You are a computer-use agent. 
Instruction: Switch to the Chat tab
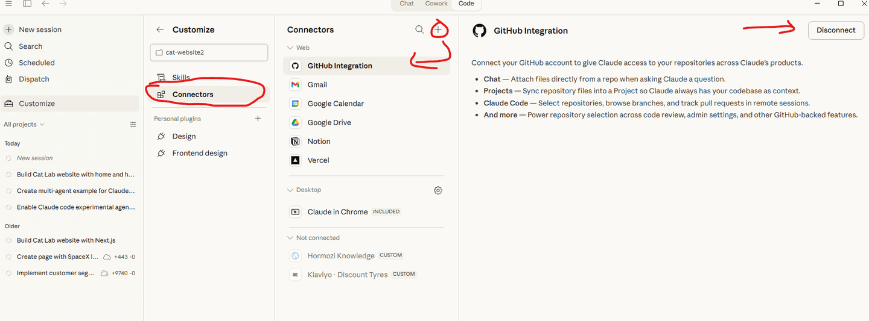(407, 4)
